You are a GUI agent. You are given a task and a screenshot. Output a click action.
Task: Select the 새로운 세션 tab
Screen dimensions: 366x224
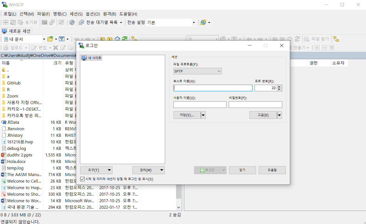pos(16,31)
